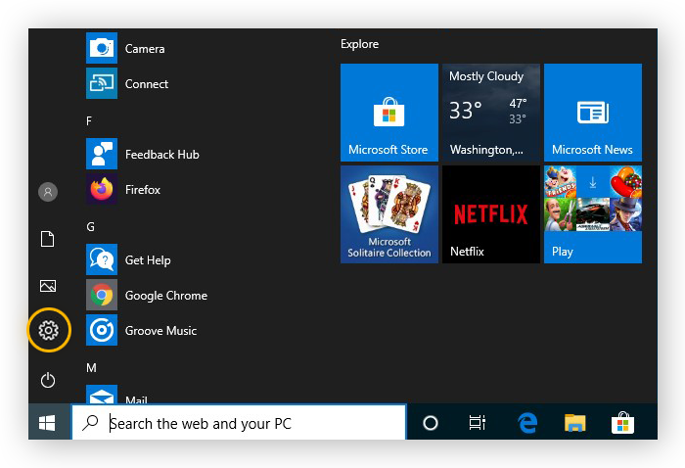The width and height of the screenshot is (685, 468).
Task: Open the Pictures folder icon
Action: point(48,286)
